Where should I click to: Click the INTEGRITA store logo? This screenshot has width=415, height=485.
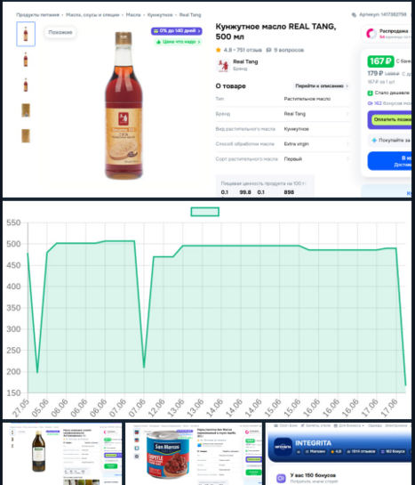pos(283,447)
